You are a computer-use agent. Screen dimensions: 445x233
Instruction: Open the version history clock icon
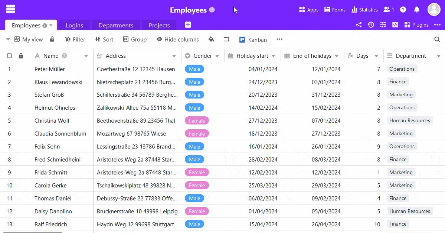click(x=371, y=25)
